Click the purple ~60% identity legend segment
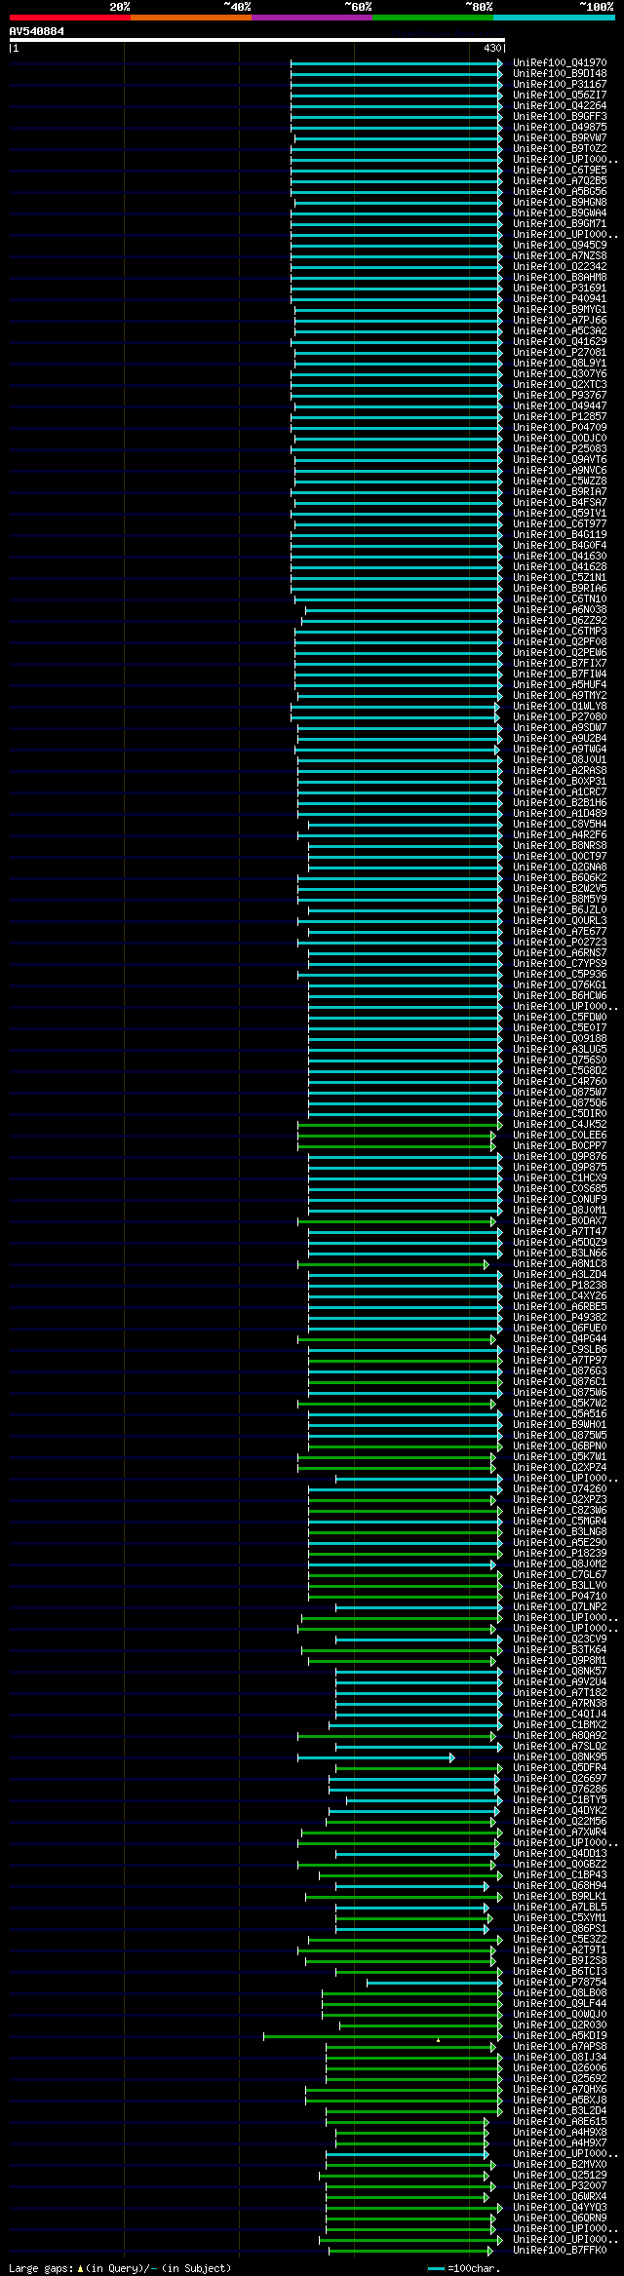624x2276 pixels. pyautogui.click(x=311, y=18)
